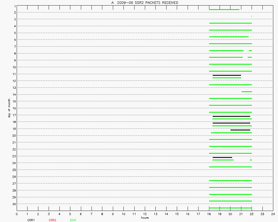Click the black bar on day 11
Screen dimensions: 278x222
[227, 75]
